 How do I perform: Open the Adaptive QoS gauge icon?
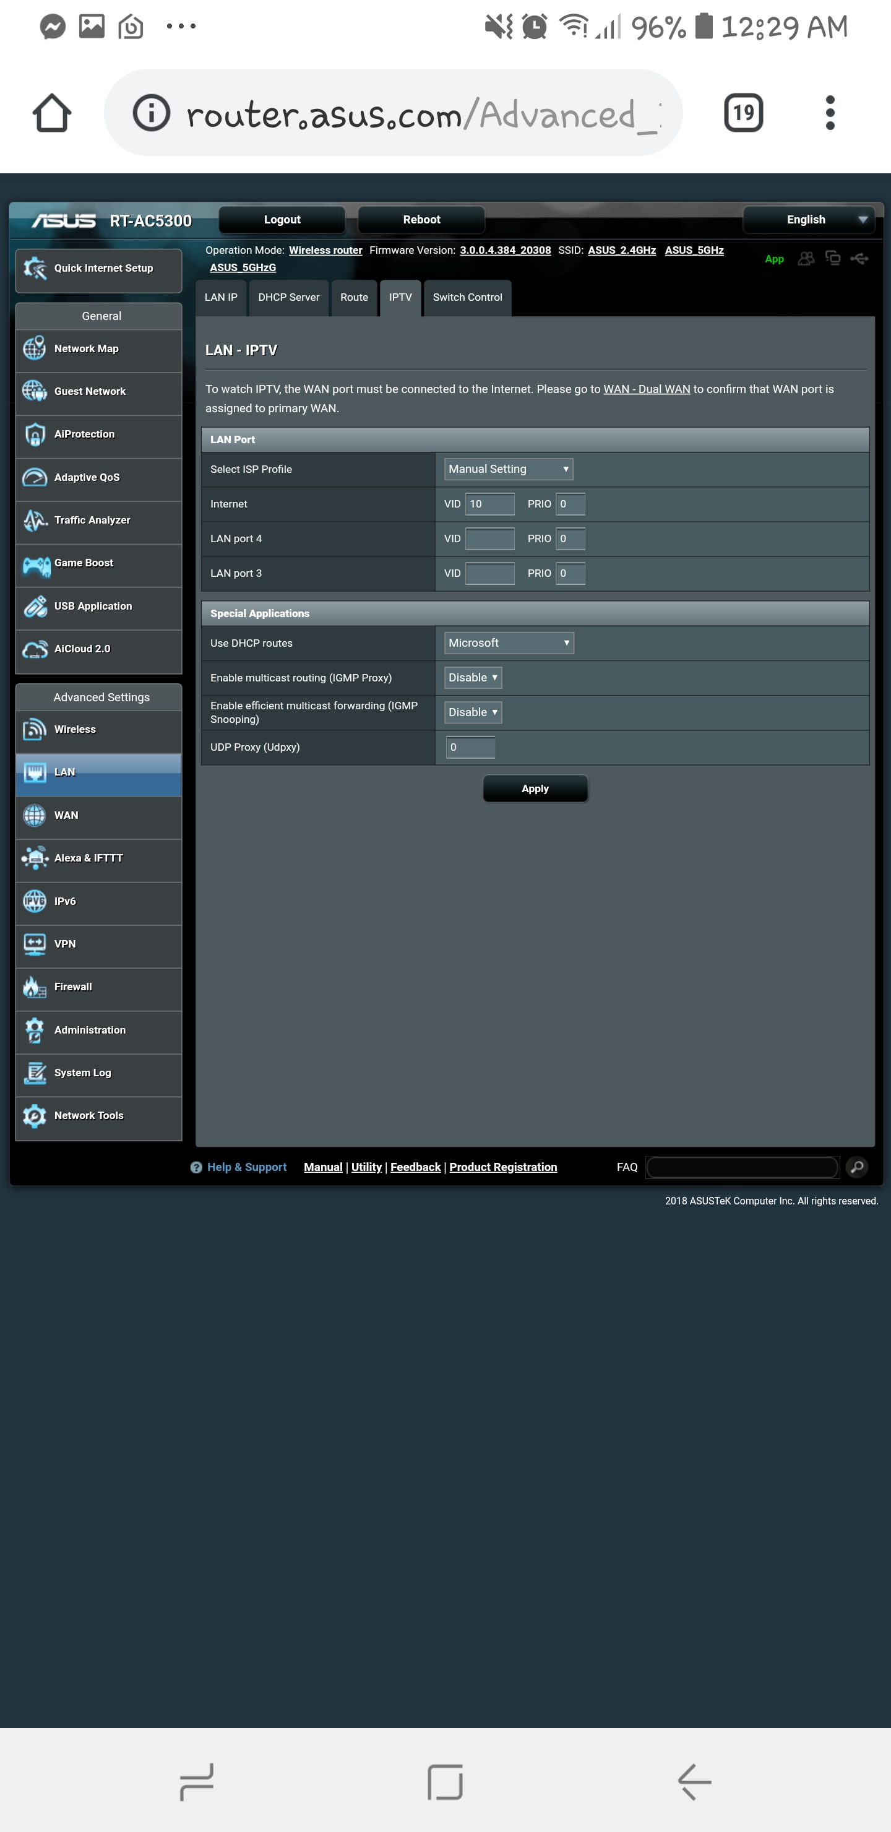pyautogui.click(x=35, y=477)
